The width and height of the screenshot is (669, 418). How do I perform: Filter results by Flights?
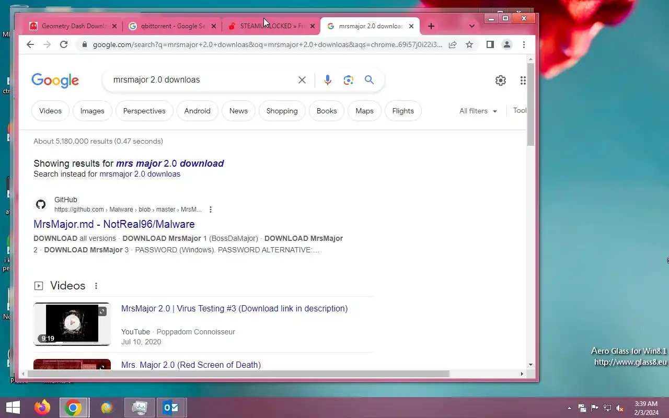pos(403,111)
